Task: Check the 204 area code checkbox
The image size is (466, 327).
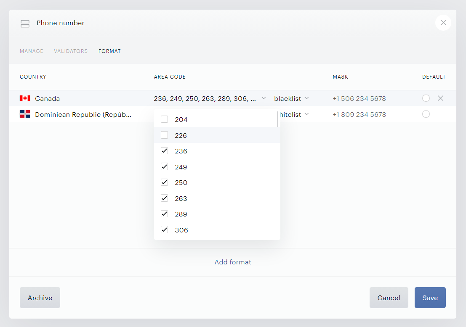Action: [x=164, y=119]
